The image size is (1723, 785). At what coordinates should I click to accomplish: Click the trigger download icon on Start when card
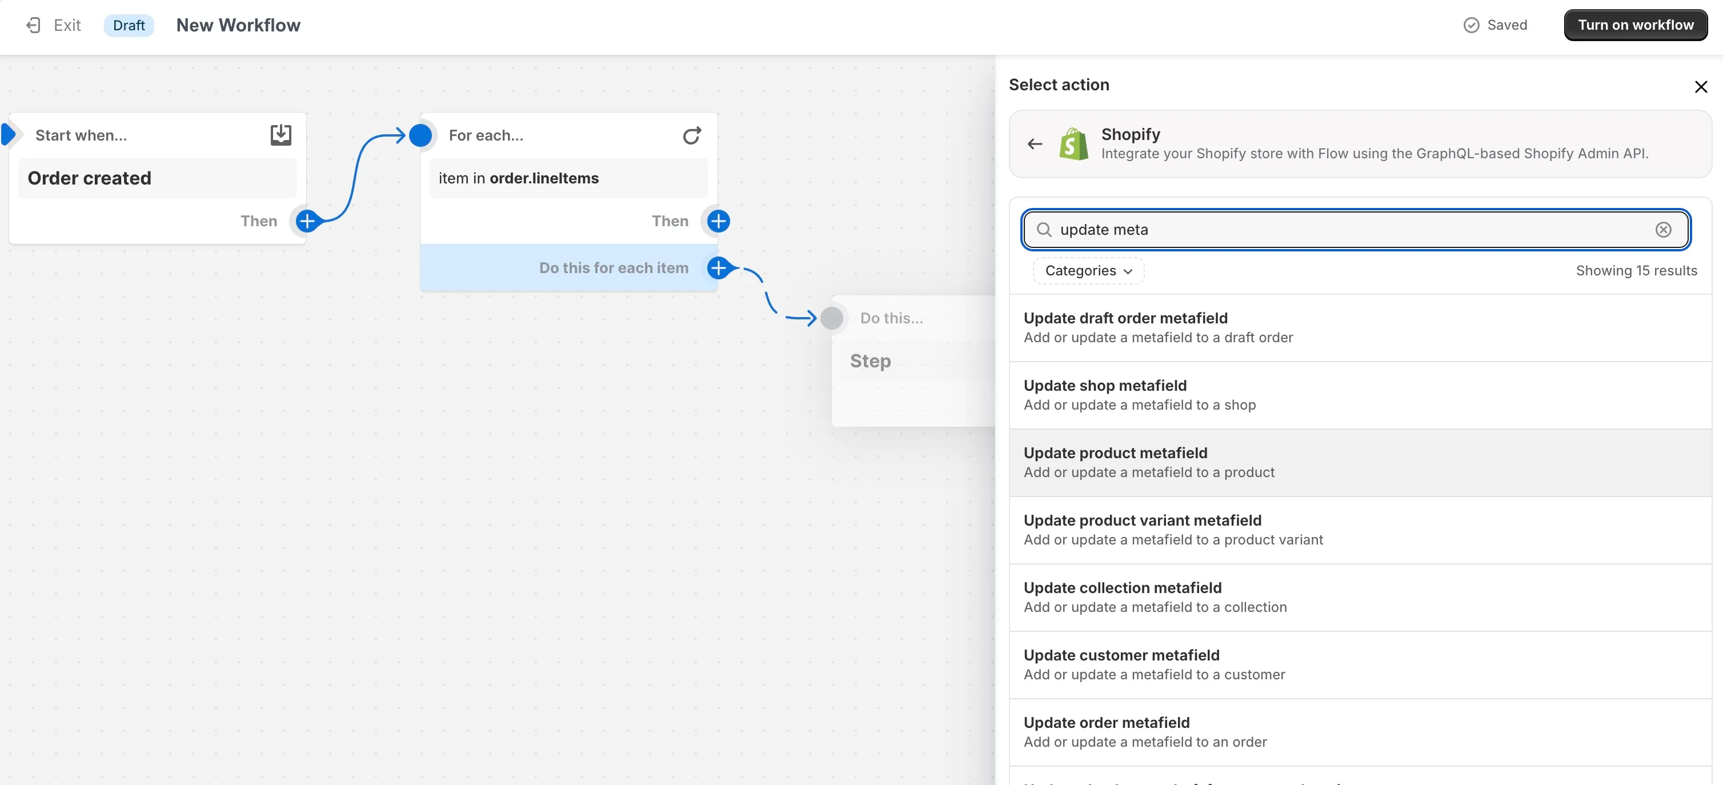281,135
